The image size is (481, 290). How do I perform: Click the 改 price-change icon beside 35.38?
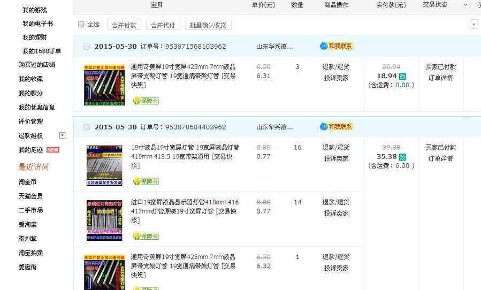402,157
